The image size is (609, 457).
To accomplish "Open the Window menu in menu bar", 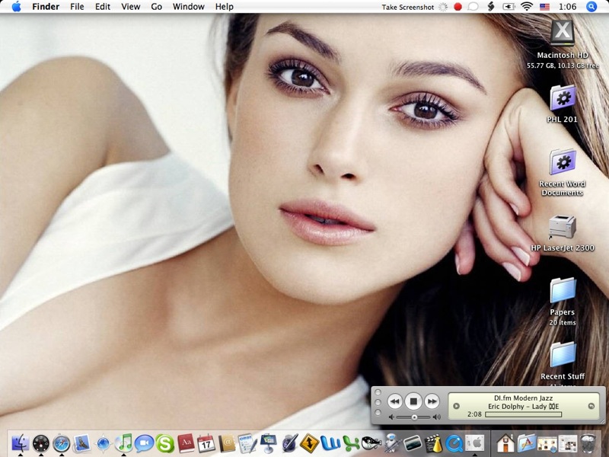I will (188, 7).
